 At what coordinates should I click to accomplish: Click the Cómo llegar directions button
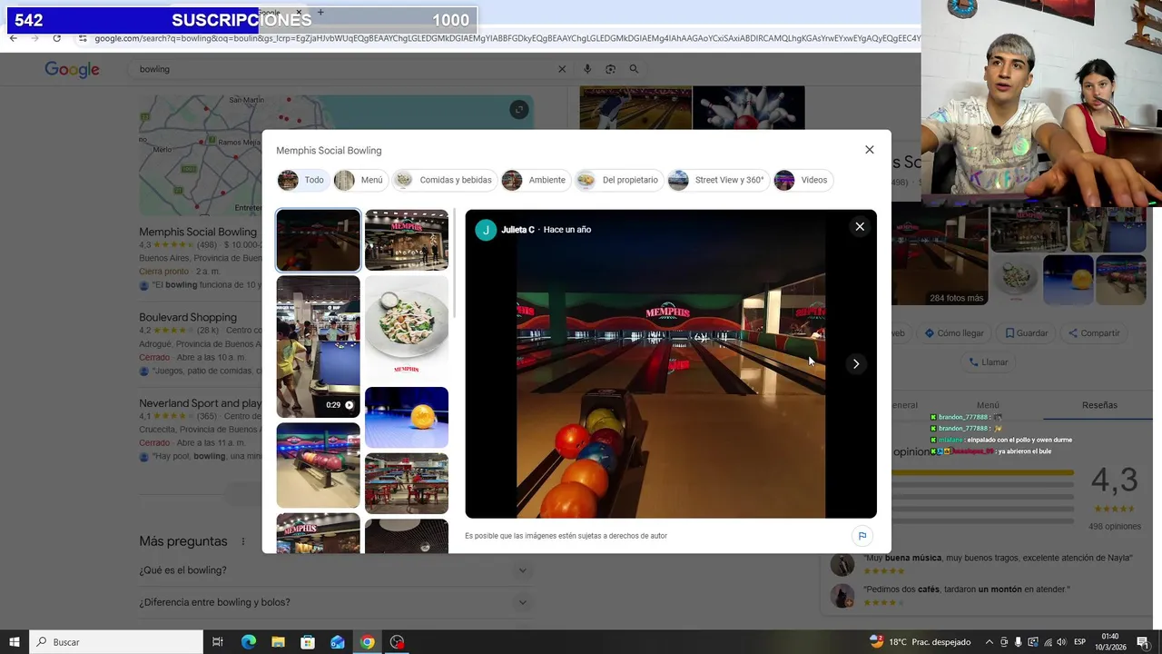tap(953, 333)
